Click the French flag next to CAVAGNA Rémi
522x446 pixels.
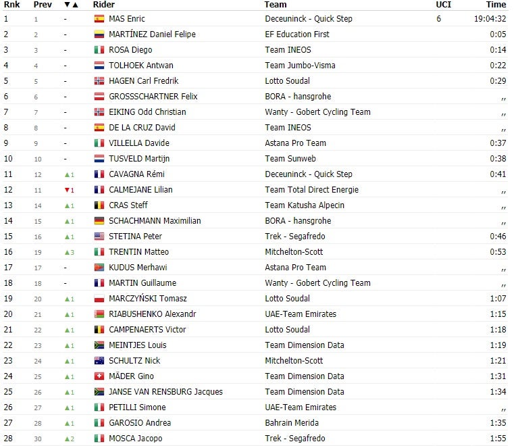[x=99, y=174]
